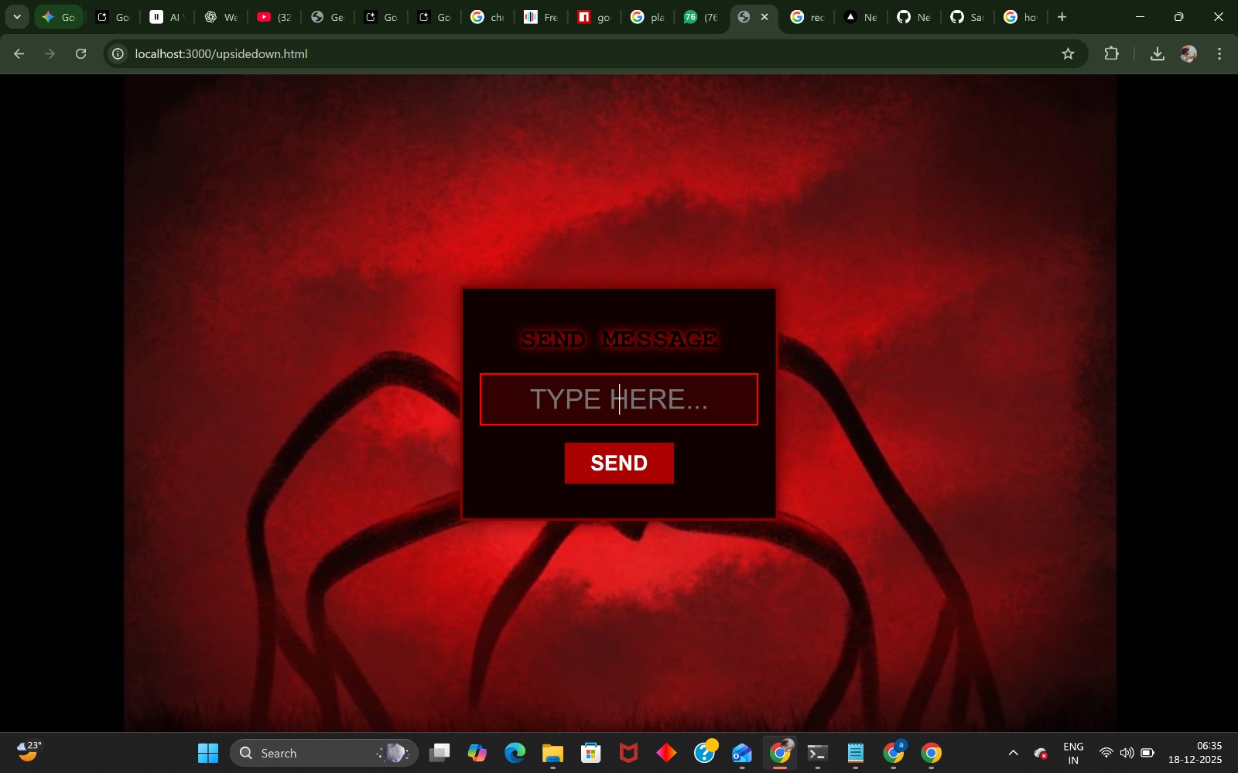The height and width of the screenshot is (773, 1238).
Task: Open the Chrome extensions puzzle icon
Action: [1111, 53]
